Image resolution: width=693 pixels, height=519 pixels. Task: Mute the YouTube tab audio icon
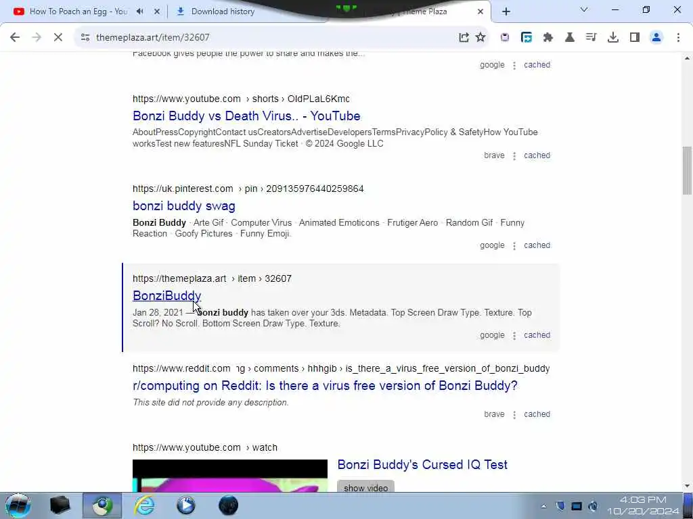point(140,11)
